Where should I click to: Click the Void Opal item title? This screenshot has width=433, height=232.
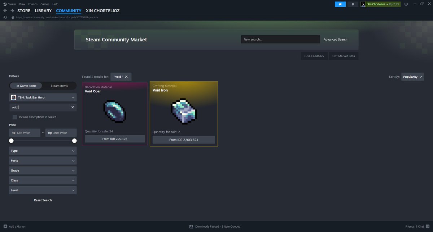pyautogui.click(x=93, y=91)
